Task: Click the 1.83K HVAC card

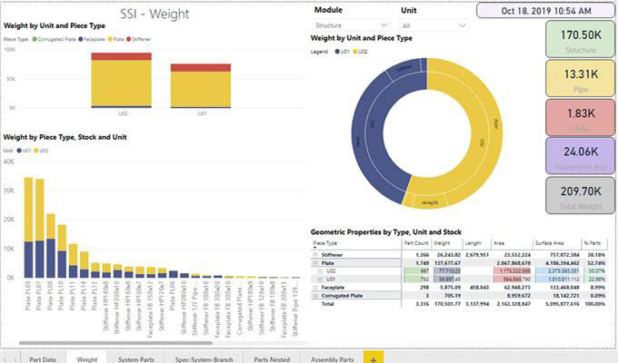Action: pos(581,117)
